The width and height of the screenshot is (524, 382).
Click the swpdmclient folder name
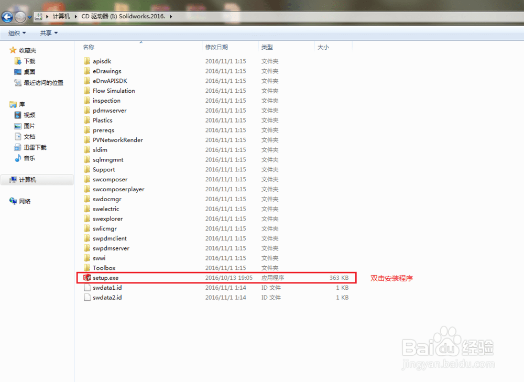(110, 238)
